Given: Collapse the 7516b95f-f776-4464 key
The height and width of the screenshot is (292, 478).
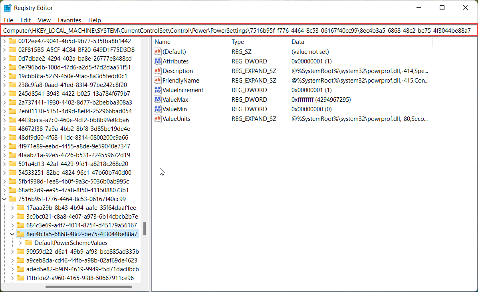Looking at the screenshot, I should (4, 199).
